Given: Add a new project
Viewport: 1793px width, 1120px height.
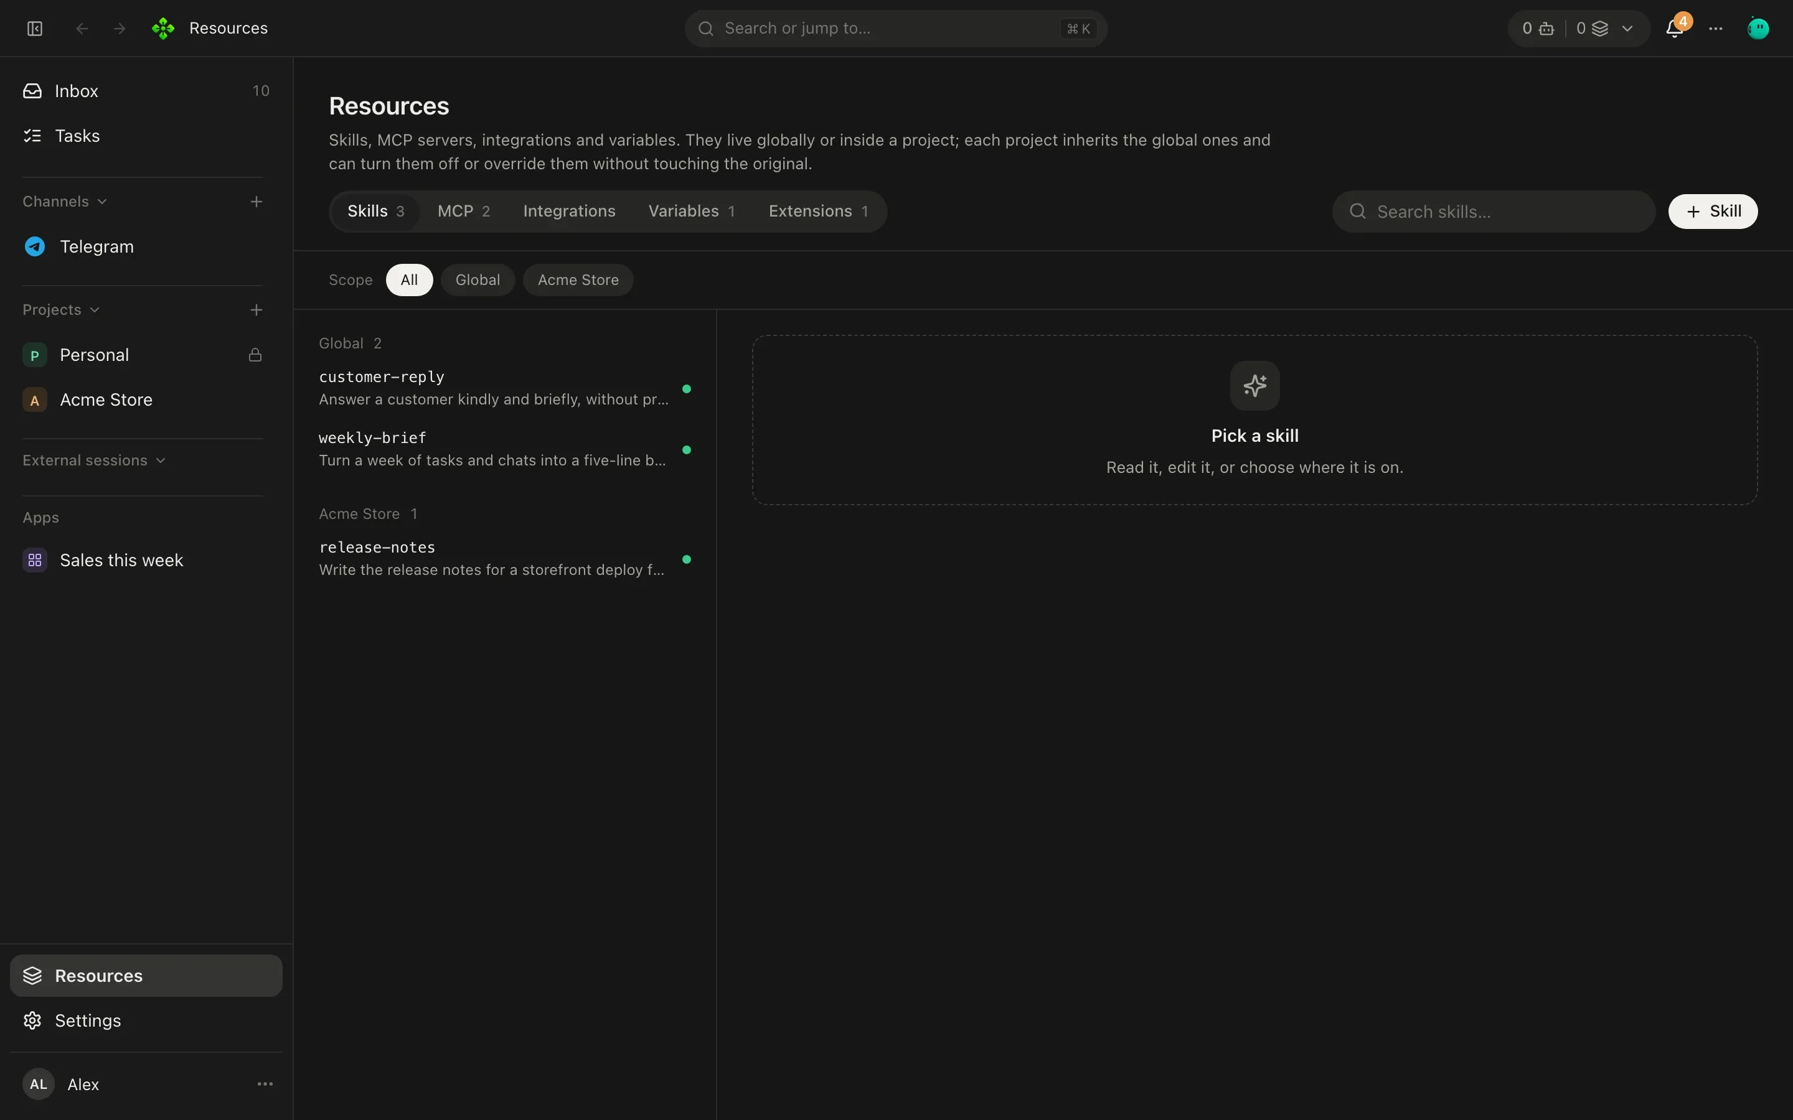Looking at the screenshot, I should (256, 310).
